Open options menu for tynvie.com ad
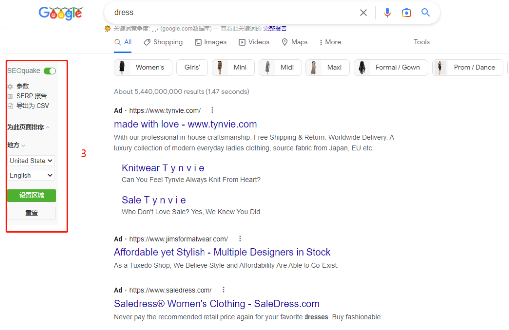 point(212,110)
